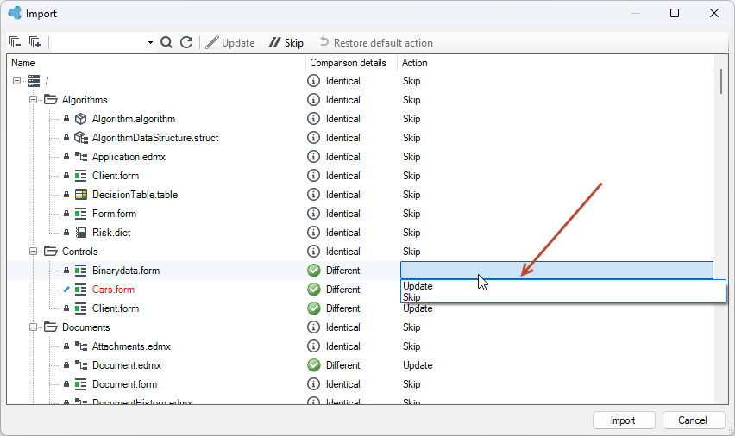Select Cars.form in the tree
The height and width of the screenshot is (436, 735).
click(x=113, y=290)
